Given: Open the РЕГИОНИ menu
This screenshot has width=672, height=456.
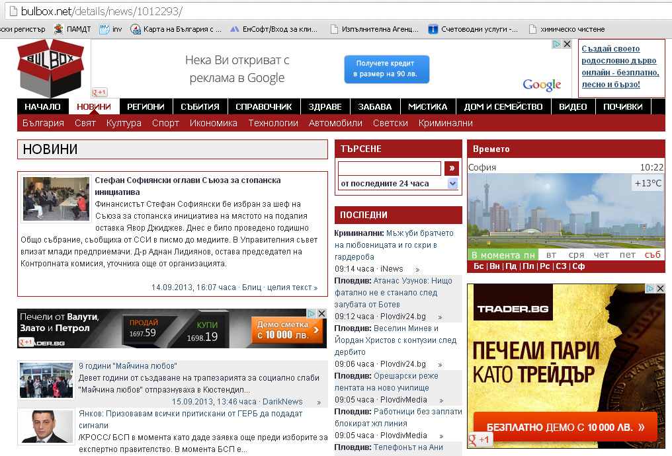Looking at the screenshot, I should click(x=146, y=106).
